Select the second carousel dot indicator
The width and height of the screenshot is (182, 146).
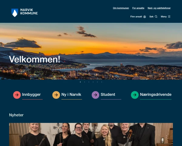click(x=85, y=82)
